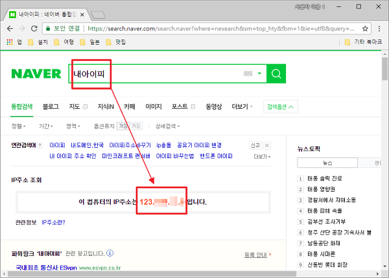Switch to the 이미지 tab

coord(154,107)
